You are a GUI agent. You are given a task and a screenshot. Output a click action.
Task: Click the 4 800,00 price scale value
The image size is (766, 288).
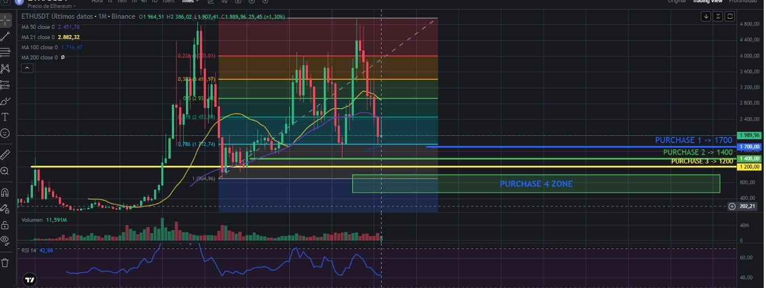tap(749, 24)
